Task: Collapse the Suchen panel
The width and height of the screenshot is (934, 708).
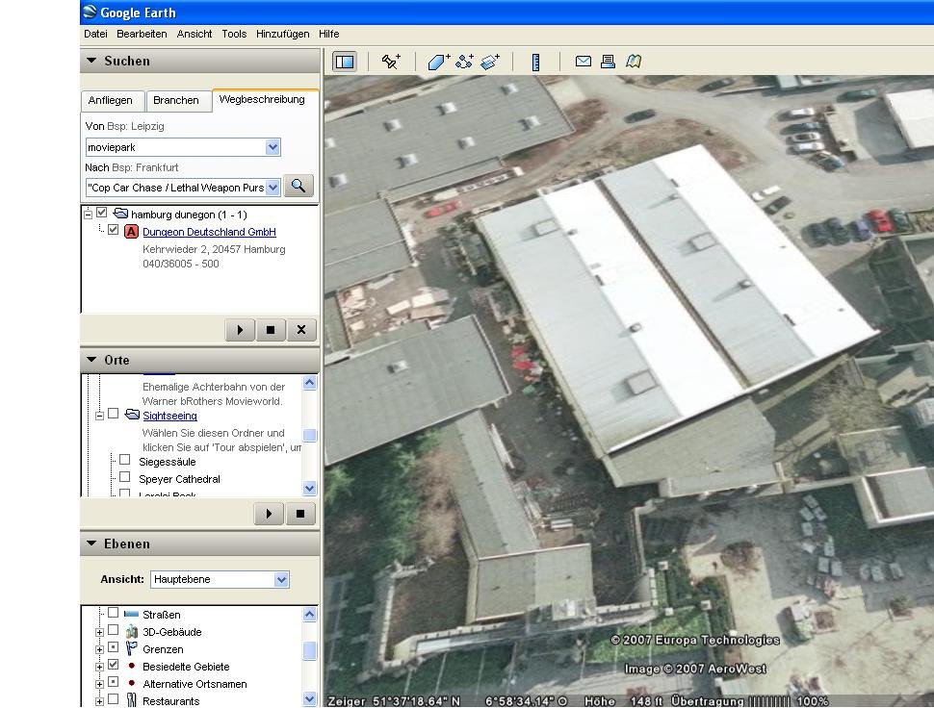Action: [x=91, y=61]
